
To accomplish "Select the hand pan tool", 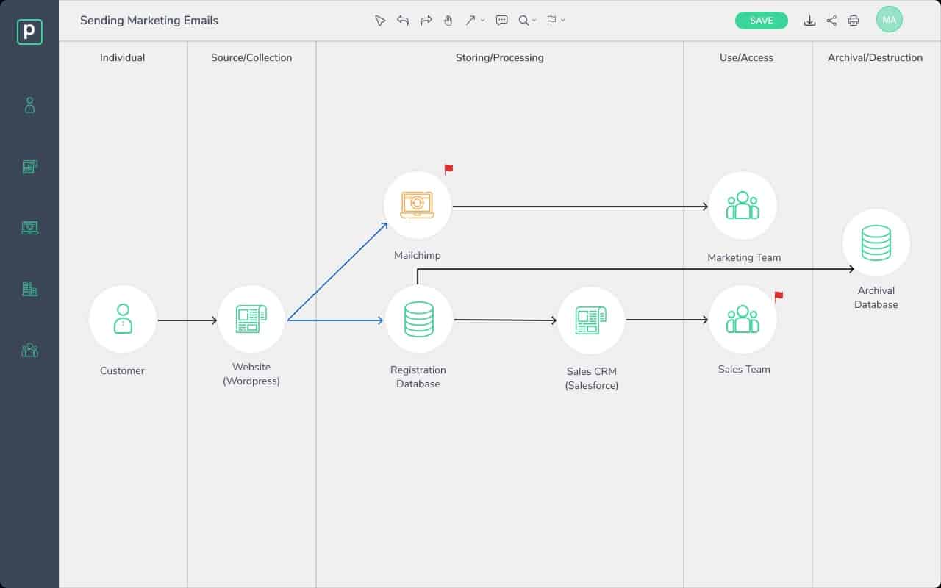I will [448, 21].
